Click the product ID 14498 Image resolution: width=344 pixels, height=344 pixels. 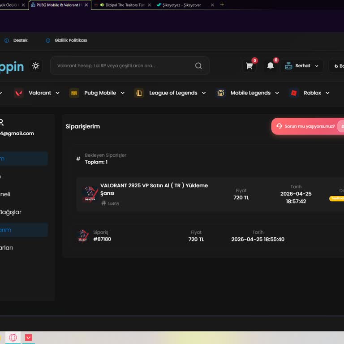113,204
